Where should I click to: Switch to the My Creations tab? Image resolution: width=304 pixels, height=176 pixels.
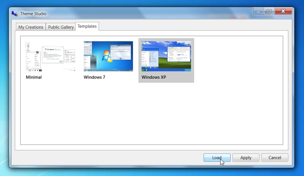31,27
